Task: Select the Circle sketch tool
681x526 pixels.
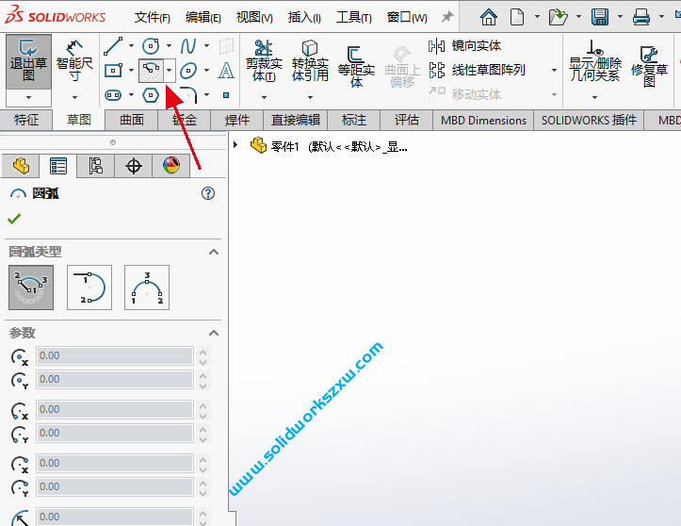Action: pos(151,45)
